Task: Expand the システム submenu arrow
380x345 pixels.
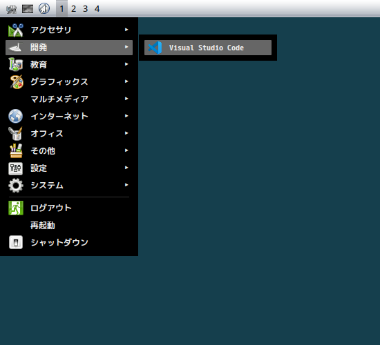Action: 126,185
